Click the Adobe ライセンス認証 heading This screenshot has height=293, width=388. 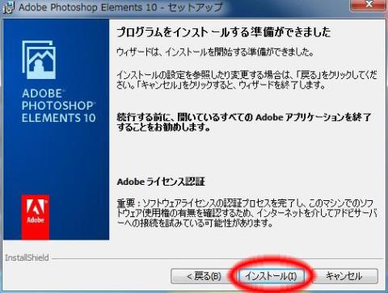[161, 182]
